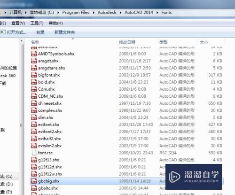Click the Cdm.shx file icon

(34, 89)
